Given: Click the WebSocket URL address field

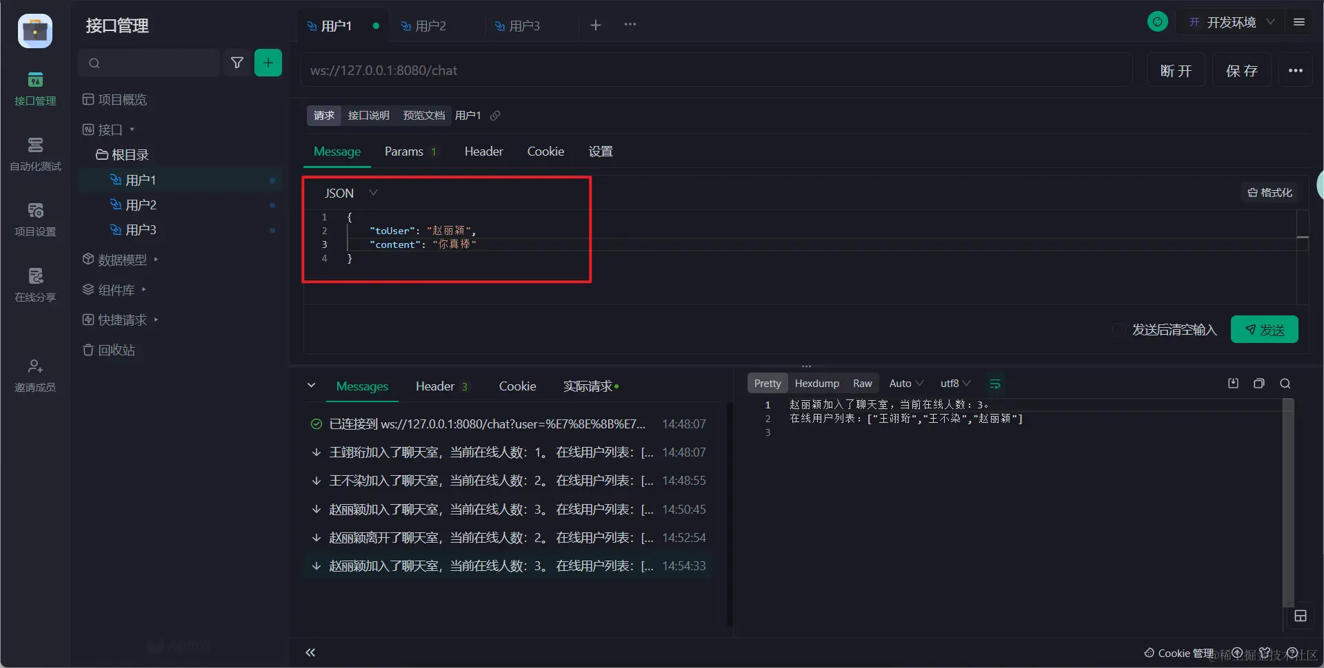Looking at the screenshot, I should [x=716, y=70].
